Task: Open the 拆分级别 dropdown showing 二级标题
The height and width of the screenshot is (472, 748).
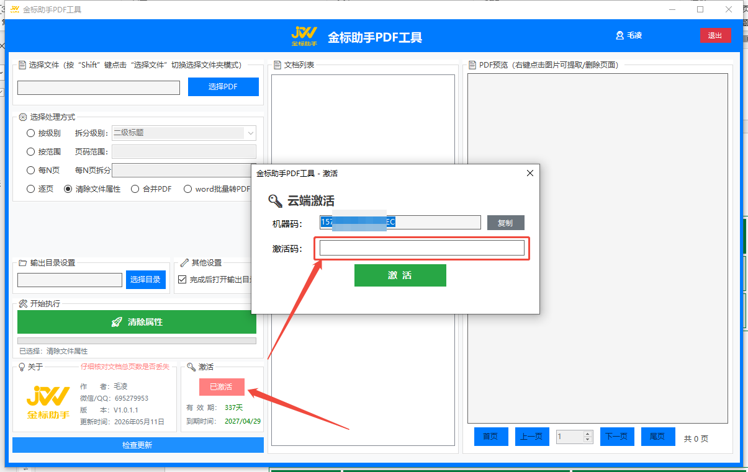Action: pos(184,133)
